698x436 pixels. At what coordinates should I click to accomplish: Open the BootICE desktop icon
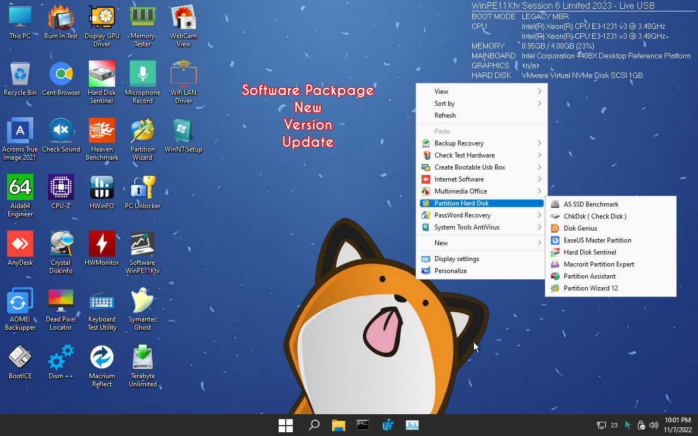[x=20, y=358]
